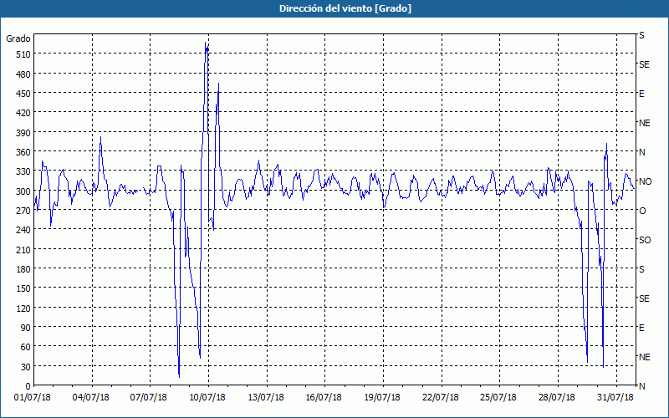
Task: Click the 300 tick label on the left axis
Action: point(23,191)
